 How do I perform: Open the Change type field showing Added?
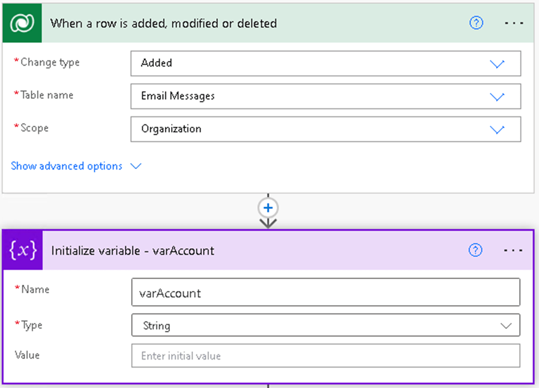coord(308,63)
